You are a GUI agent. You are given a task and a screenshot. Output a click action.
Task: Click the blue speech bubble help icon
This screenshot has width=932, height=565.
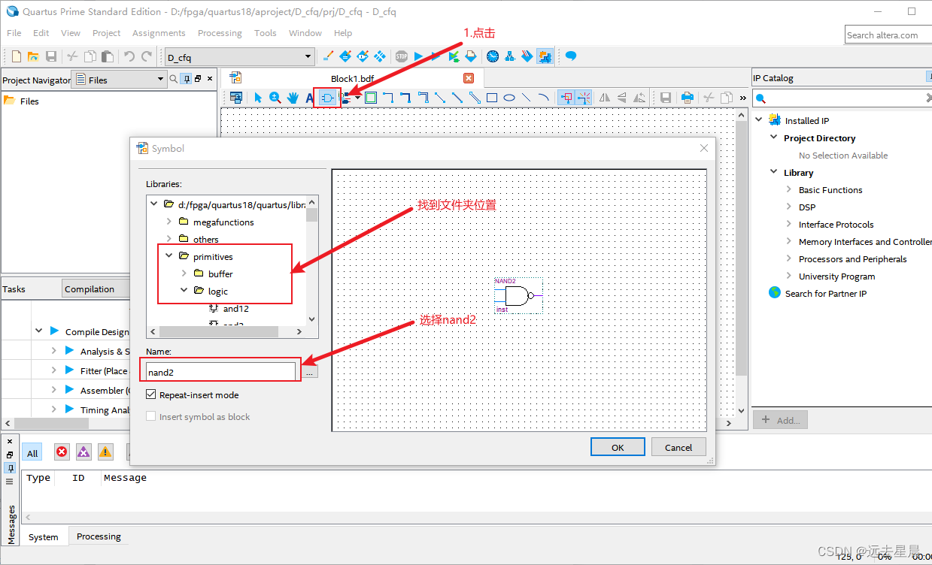pyautogui.click(x=571, y=56)
